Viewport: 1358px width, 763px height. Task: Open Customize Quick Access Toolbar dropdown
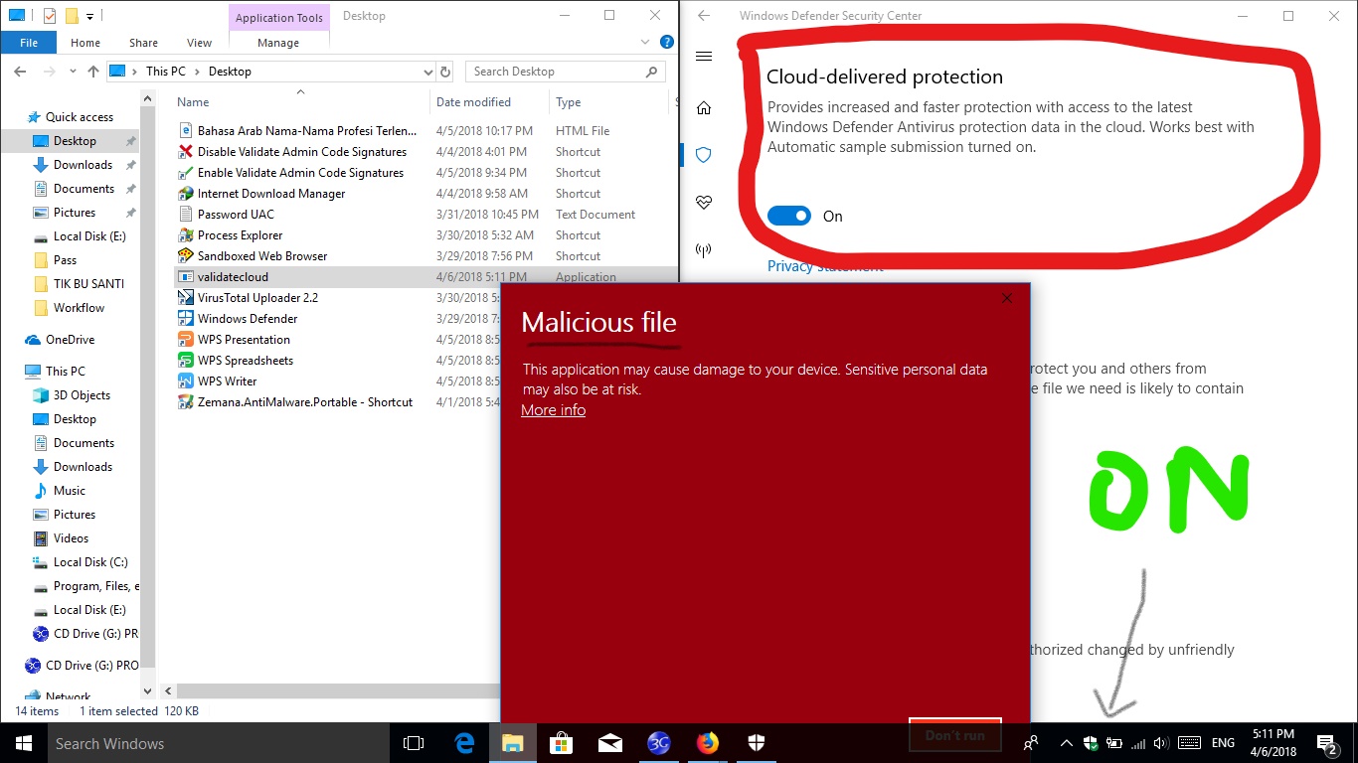click(x=89, y=16)
